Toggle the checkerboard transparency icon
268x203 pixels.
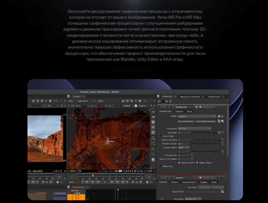tap(153, 132)
